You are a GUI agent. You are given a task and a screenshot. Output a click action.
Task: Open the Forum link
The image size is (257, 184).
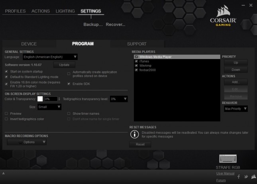click(x=221, y=180)
